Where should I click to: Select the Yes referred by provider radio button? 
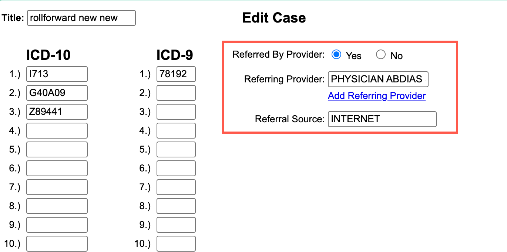(x=336, y=54)
